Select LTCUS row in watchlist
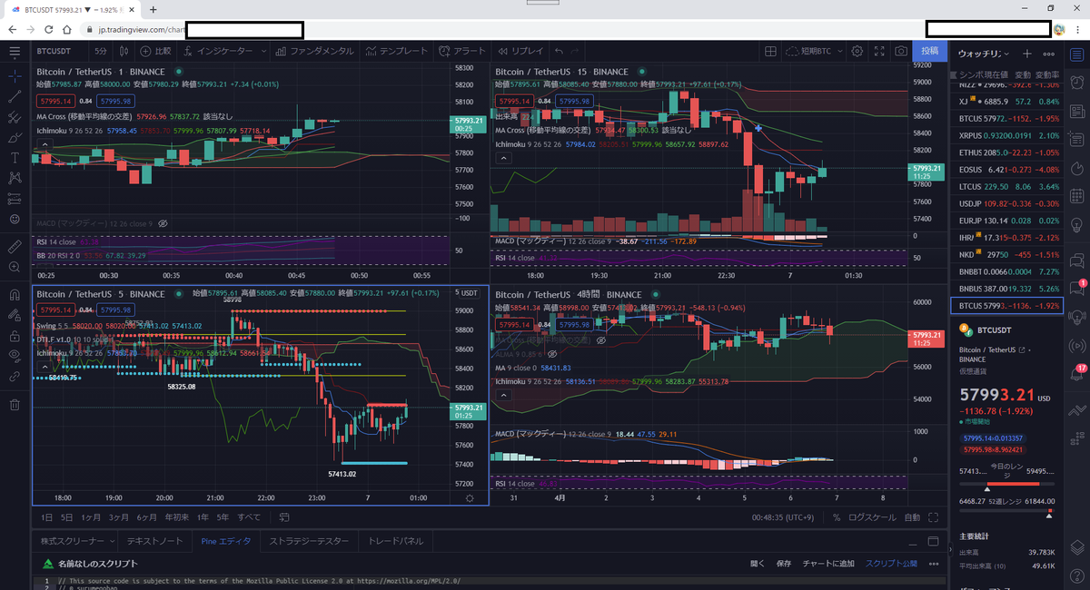1090x590 pixels. click(1006, 186)
